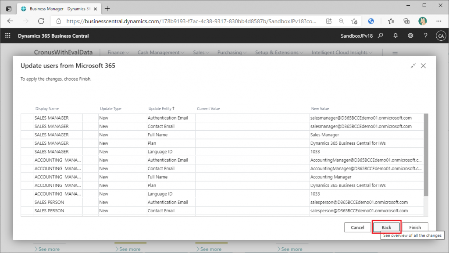This screenshot has width=449, height=253.
Task: Open the Dynamics 365 app launcher waffle
Action: pos(8,36)
